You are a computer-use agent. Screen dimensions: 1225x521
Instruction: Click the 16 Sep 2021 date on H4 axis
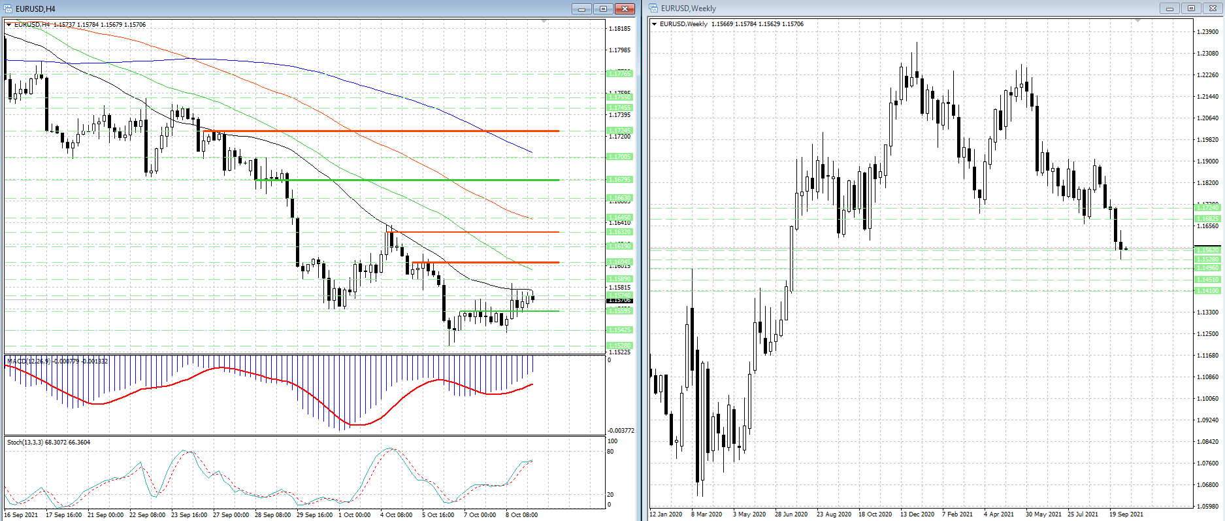[21, 515]
